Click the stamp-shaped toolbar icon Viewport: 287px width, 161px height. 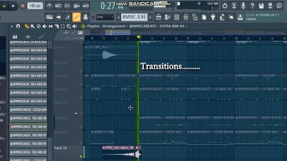coord(86,17)
